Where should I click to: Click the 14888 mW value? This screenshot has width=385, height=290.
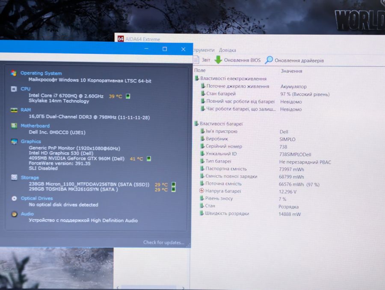[x=290, y=214]
